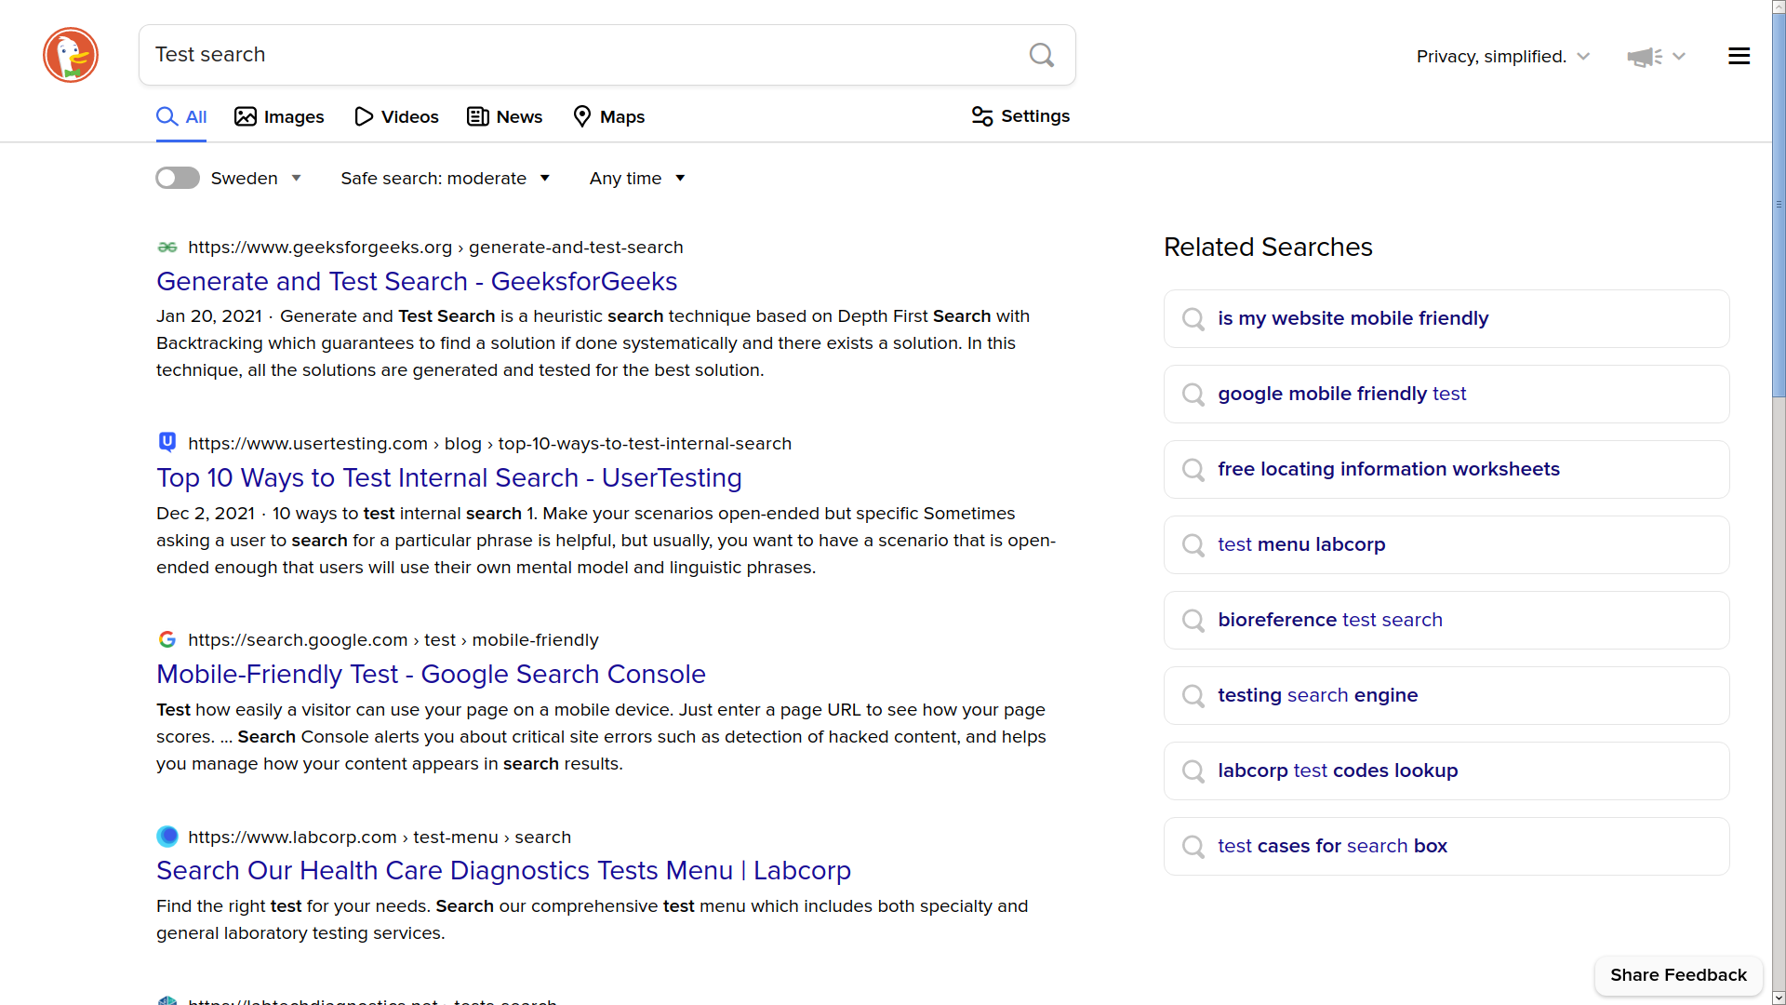Click the GeeksforGeeks favicon
The width and height of the screenshot is (1786, 1005).
[x=167, y=248]
